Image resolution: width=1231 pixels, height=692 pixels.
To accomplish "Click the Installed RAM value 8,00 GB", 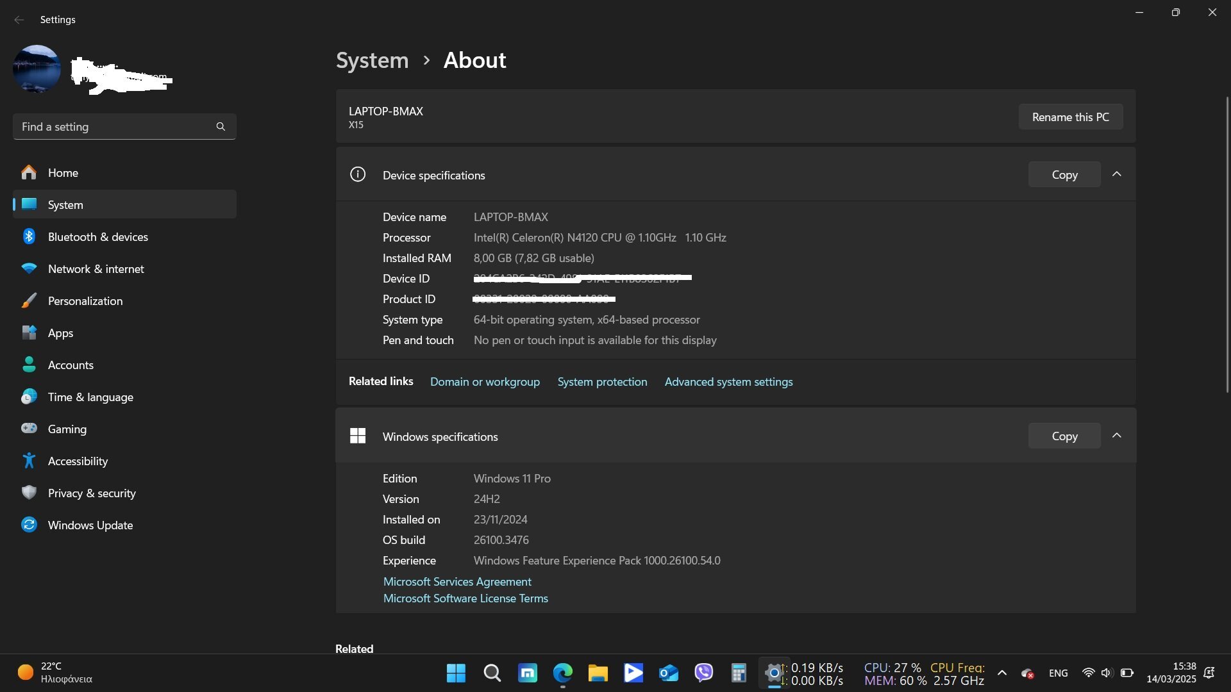I will [533, 258].
